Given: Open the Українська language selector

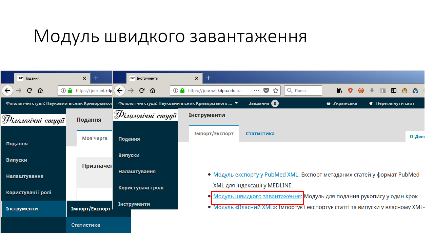Looking at the screenshot, I should pyautogui.click(x=342, y=103).
